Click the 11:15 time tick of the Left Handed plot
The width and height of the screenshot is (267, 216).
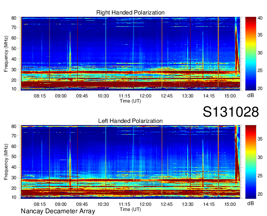coord(124,204)
